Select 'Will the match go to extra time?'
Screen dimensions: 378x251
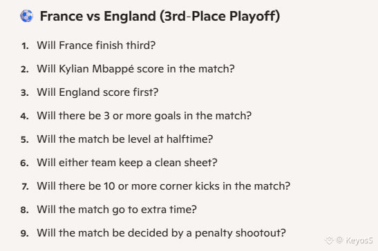[x=117, y=210]
